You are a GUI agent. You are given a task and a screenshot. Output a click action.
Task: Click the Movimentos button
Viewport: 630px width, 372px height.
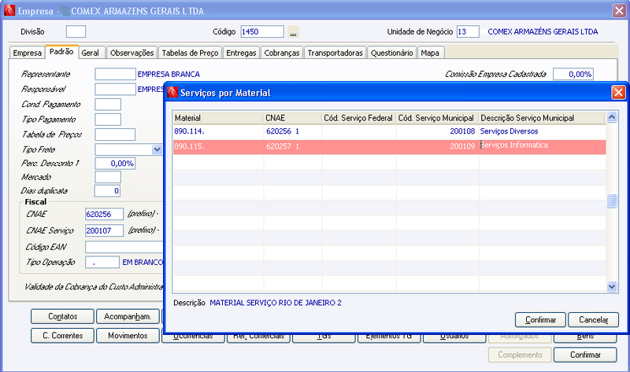point(128,336)
